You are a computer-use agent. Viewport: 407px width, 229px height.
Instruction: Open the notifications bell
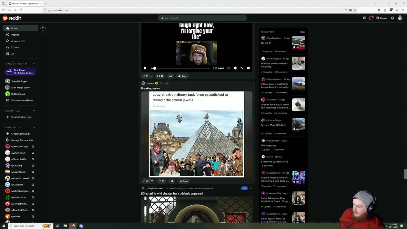pos(392,18)
